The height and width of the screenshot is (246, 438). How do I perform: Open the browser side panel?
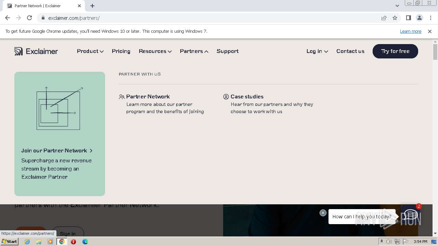tap(409, 18)
